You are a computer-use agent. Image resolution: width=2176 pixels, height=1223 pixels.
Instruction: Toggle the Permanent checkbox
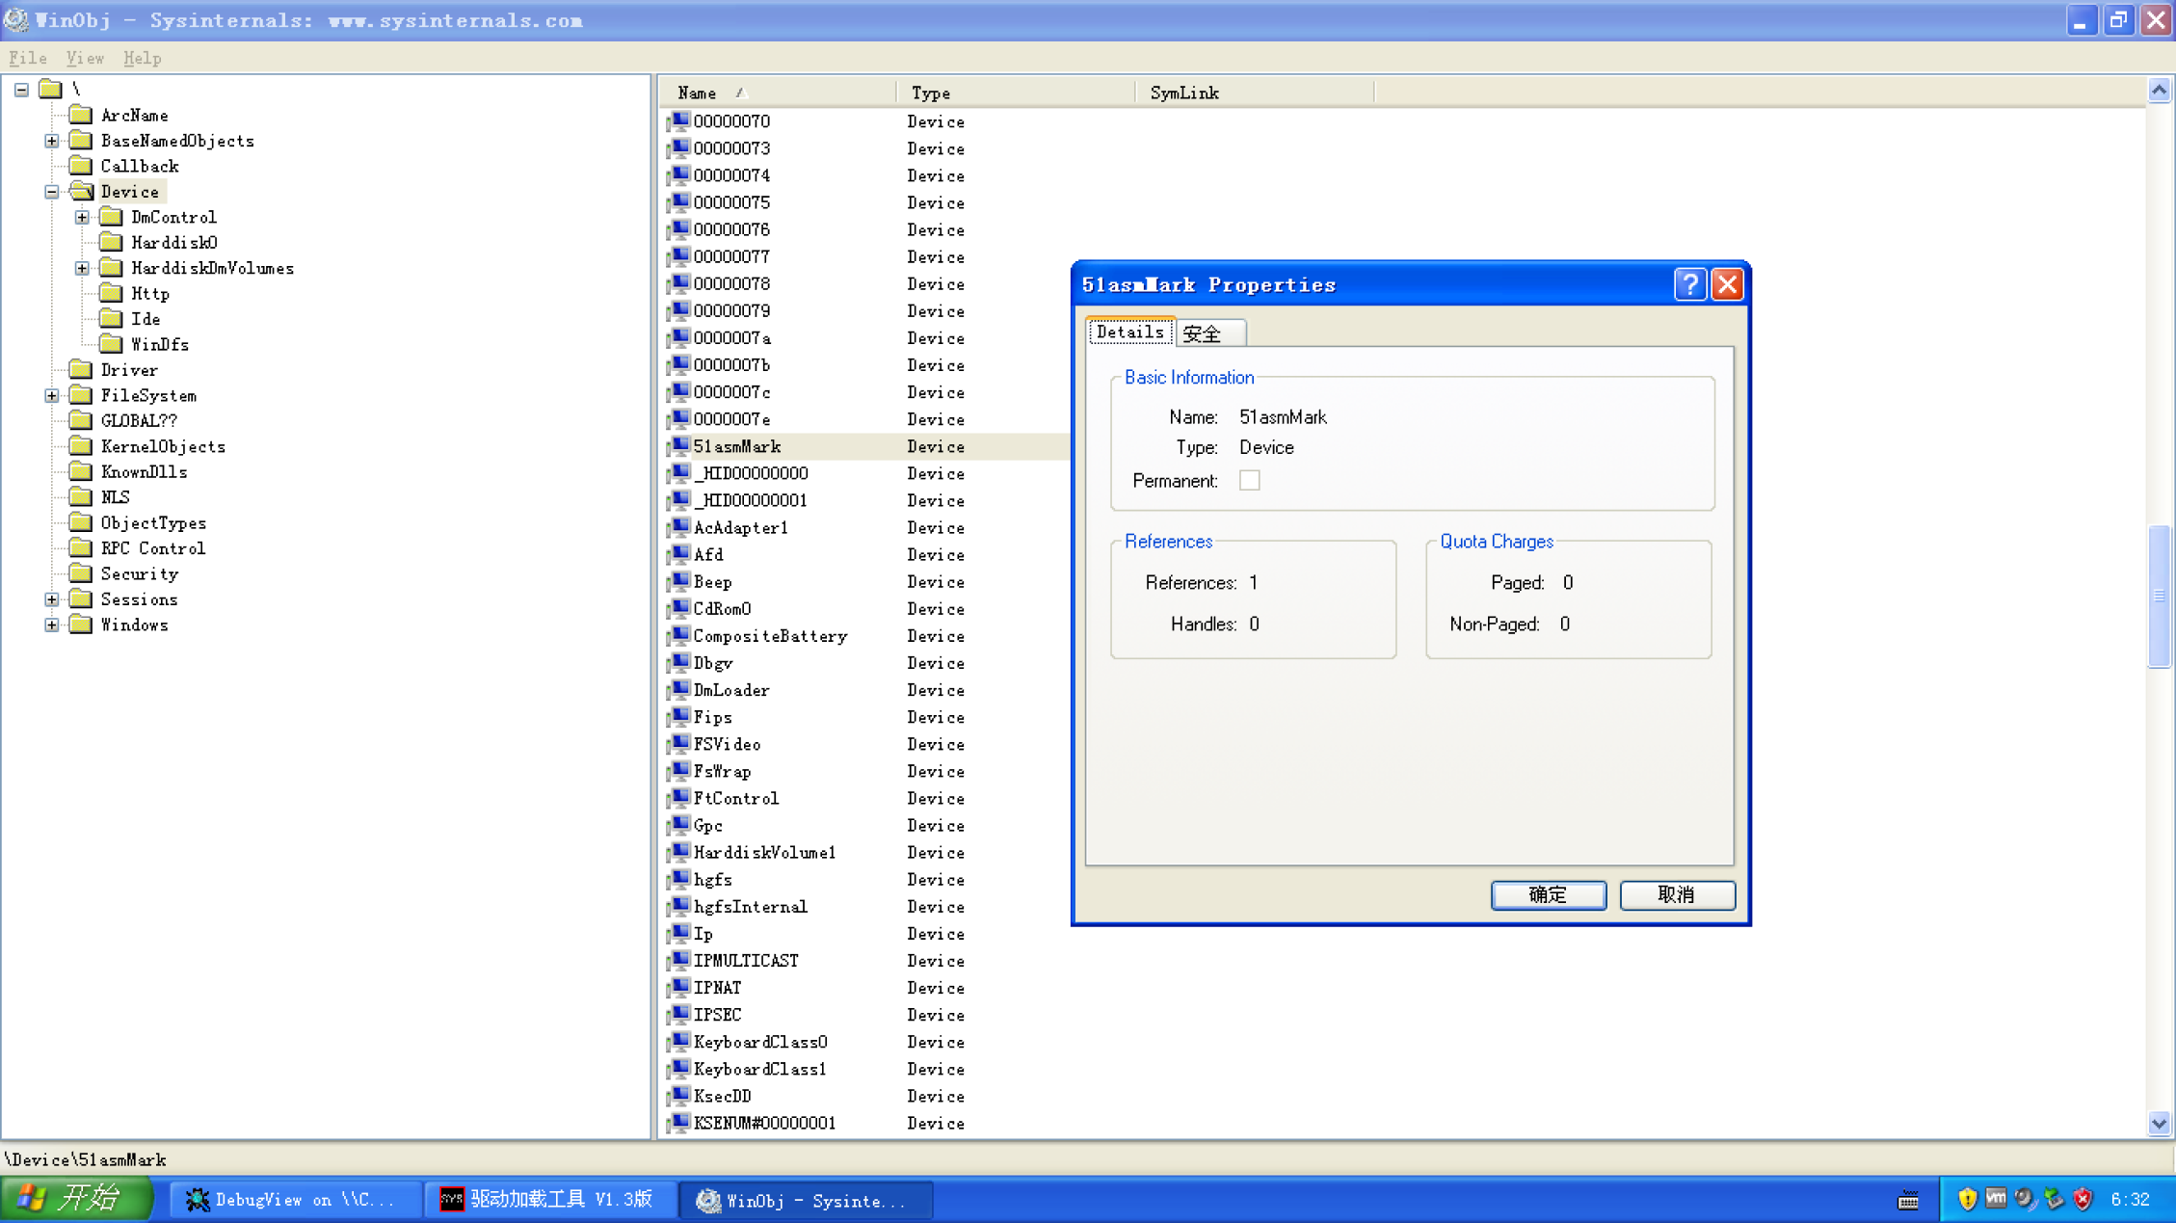tap(1249, 480)
